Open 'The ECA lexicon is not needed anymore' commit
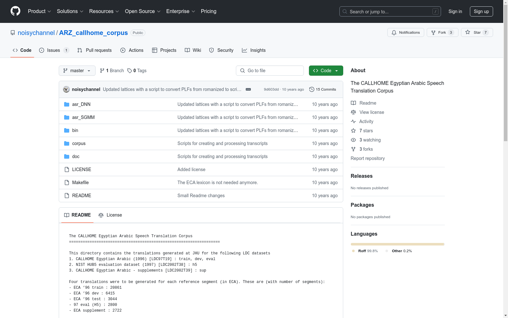 click(217, 183)
